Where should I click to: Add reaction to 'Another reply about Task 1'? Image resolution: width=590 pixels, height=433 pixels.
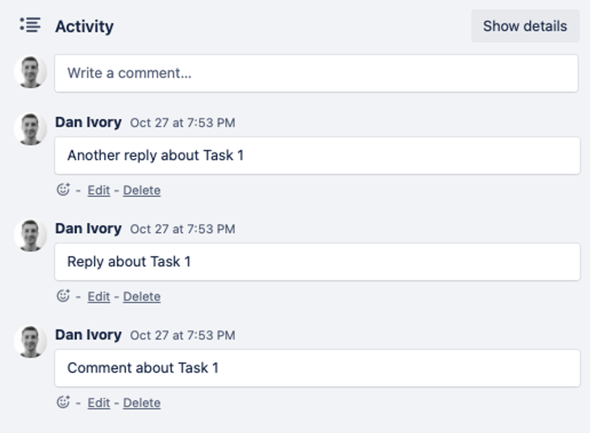[x=63, y=190]
